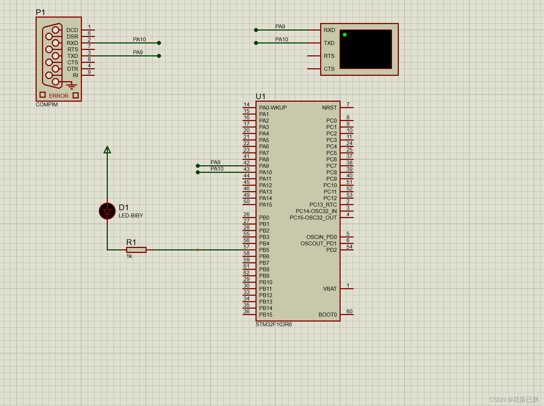544x406 pixels.
Task: Click the round terminal node on the PA10 wire near U1
Action: tap(198, 172)
